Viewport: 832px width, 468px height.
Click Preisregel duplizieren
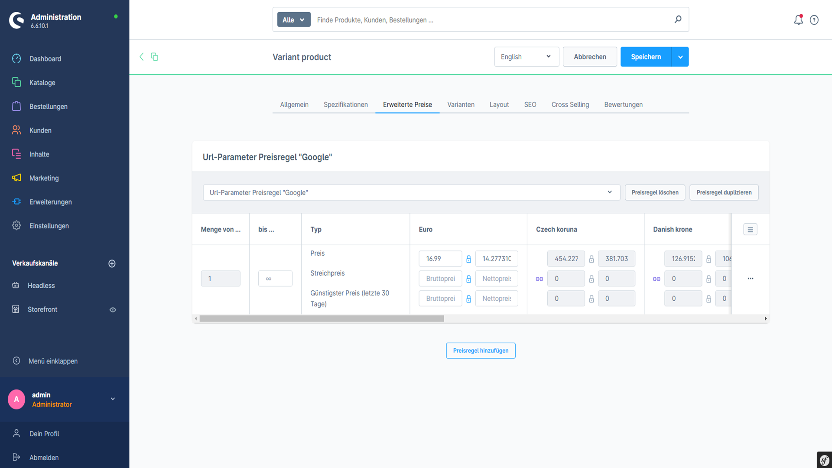pos(724,192)
